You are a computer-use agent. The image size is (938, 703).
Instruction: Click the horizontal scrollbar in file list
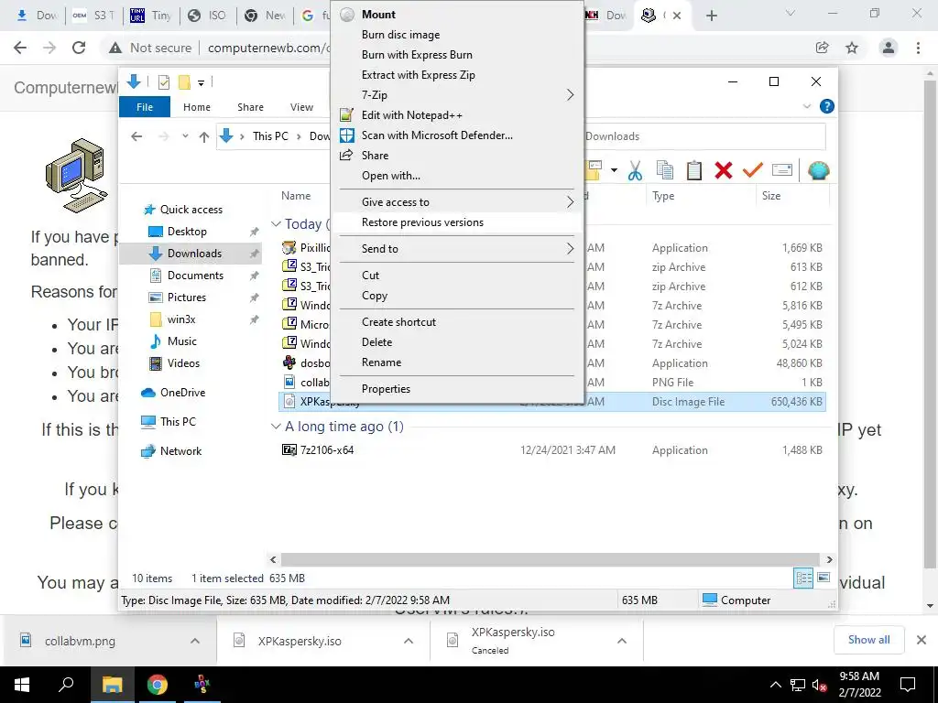tap(551, 560)
